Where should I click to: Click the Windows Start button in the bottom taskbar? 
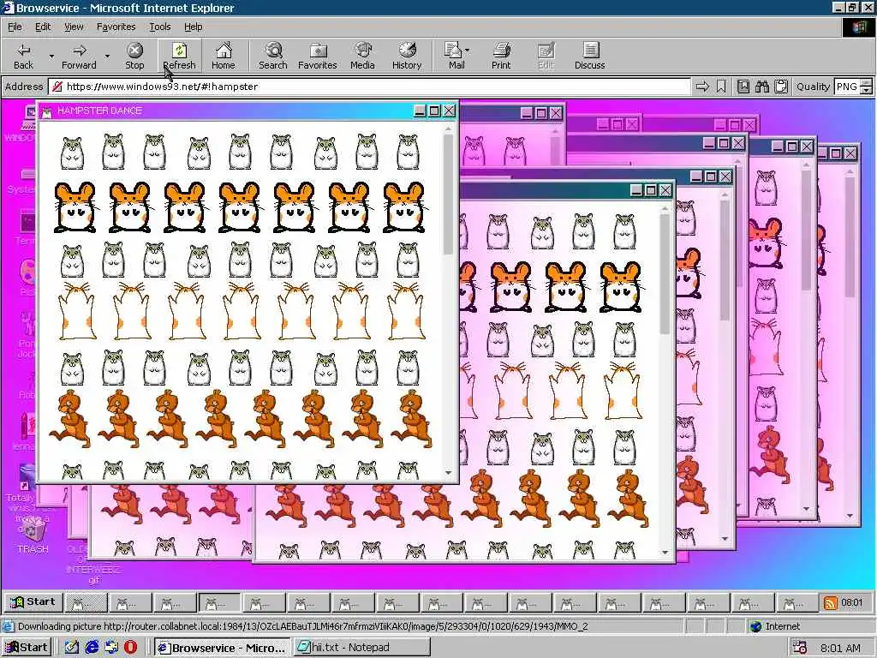click(27, 648)
